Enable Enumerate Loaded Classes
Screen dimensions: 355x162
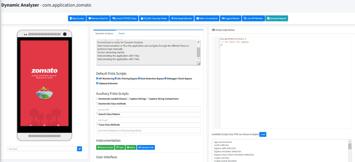(97, 99)
